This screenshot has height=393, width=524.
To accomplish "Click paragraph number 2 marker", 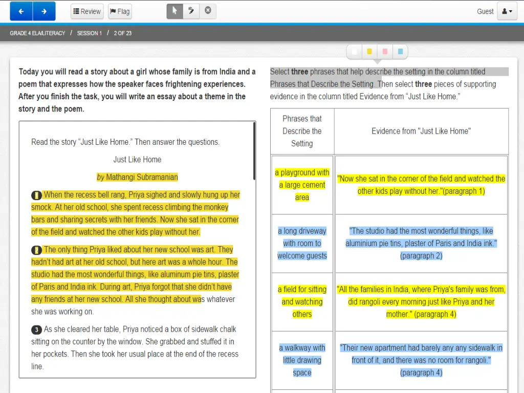I will pyautogui.click(x=36, y=250).
